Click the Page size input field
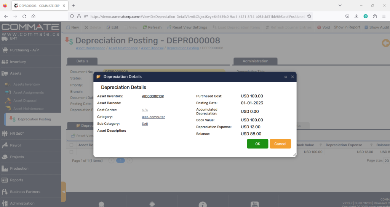Screen dimensions: 390x207 (x=386, y=161)
